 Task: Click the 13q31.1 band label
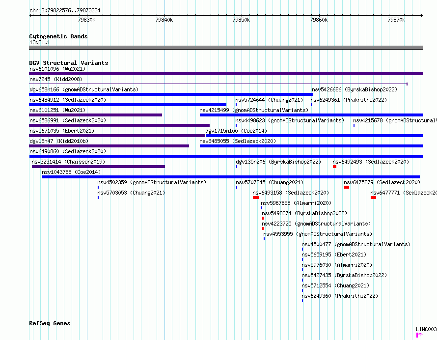coord(40,42)
